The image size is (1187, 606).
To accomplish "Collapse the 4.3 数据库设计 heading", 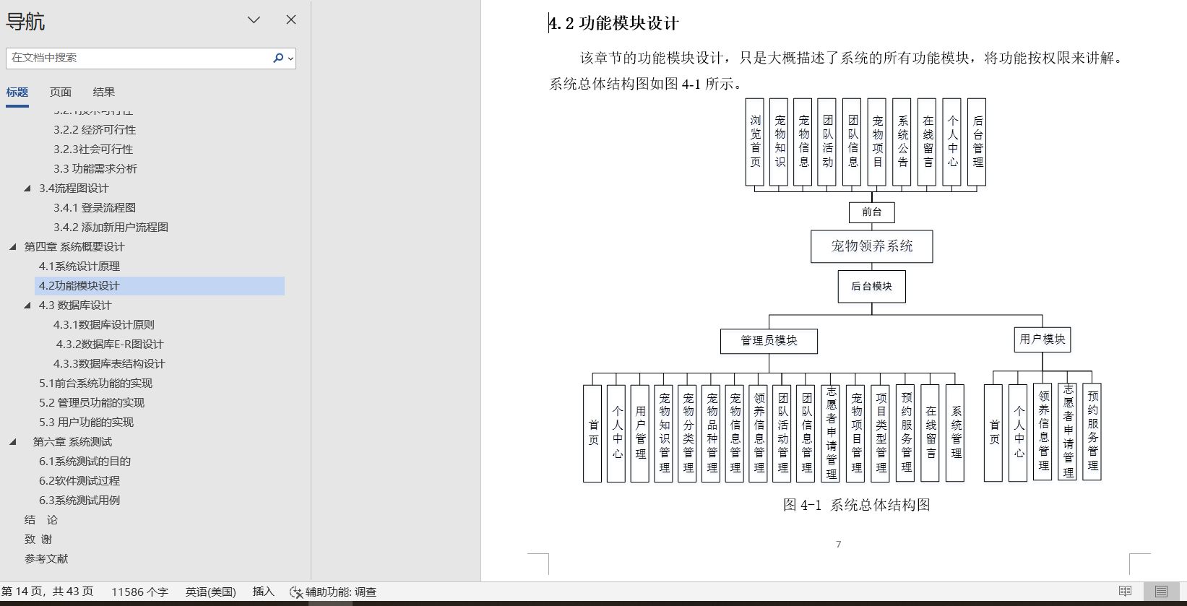I will coord(27,305).
